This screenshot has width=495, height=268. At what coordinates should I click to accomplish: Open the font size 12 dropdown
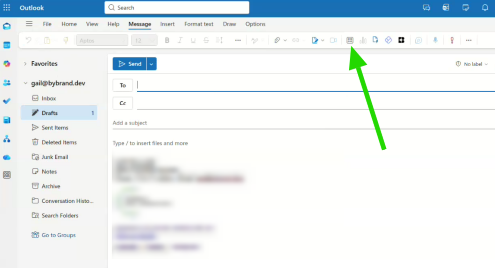(144, 41)
